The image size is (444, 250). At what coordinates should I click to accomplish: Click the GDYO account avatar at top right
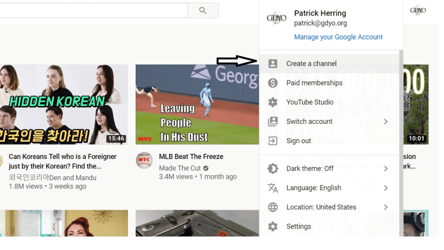(x=418, y=10)
